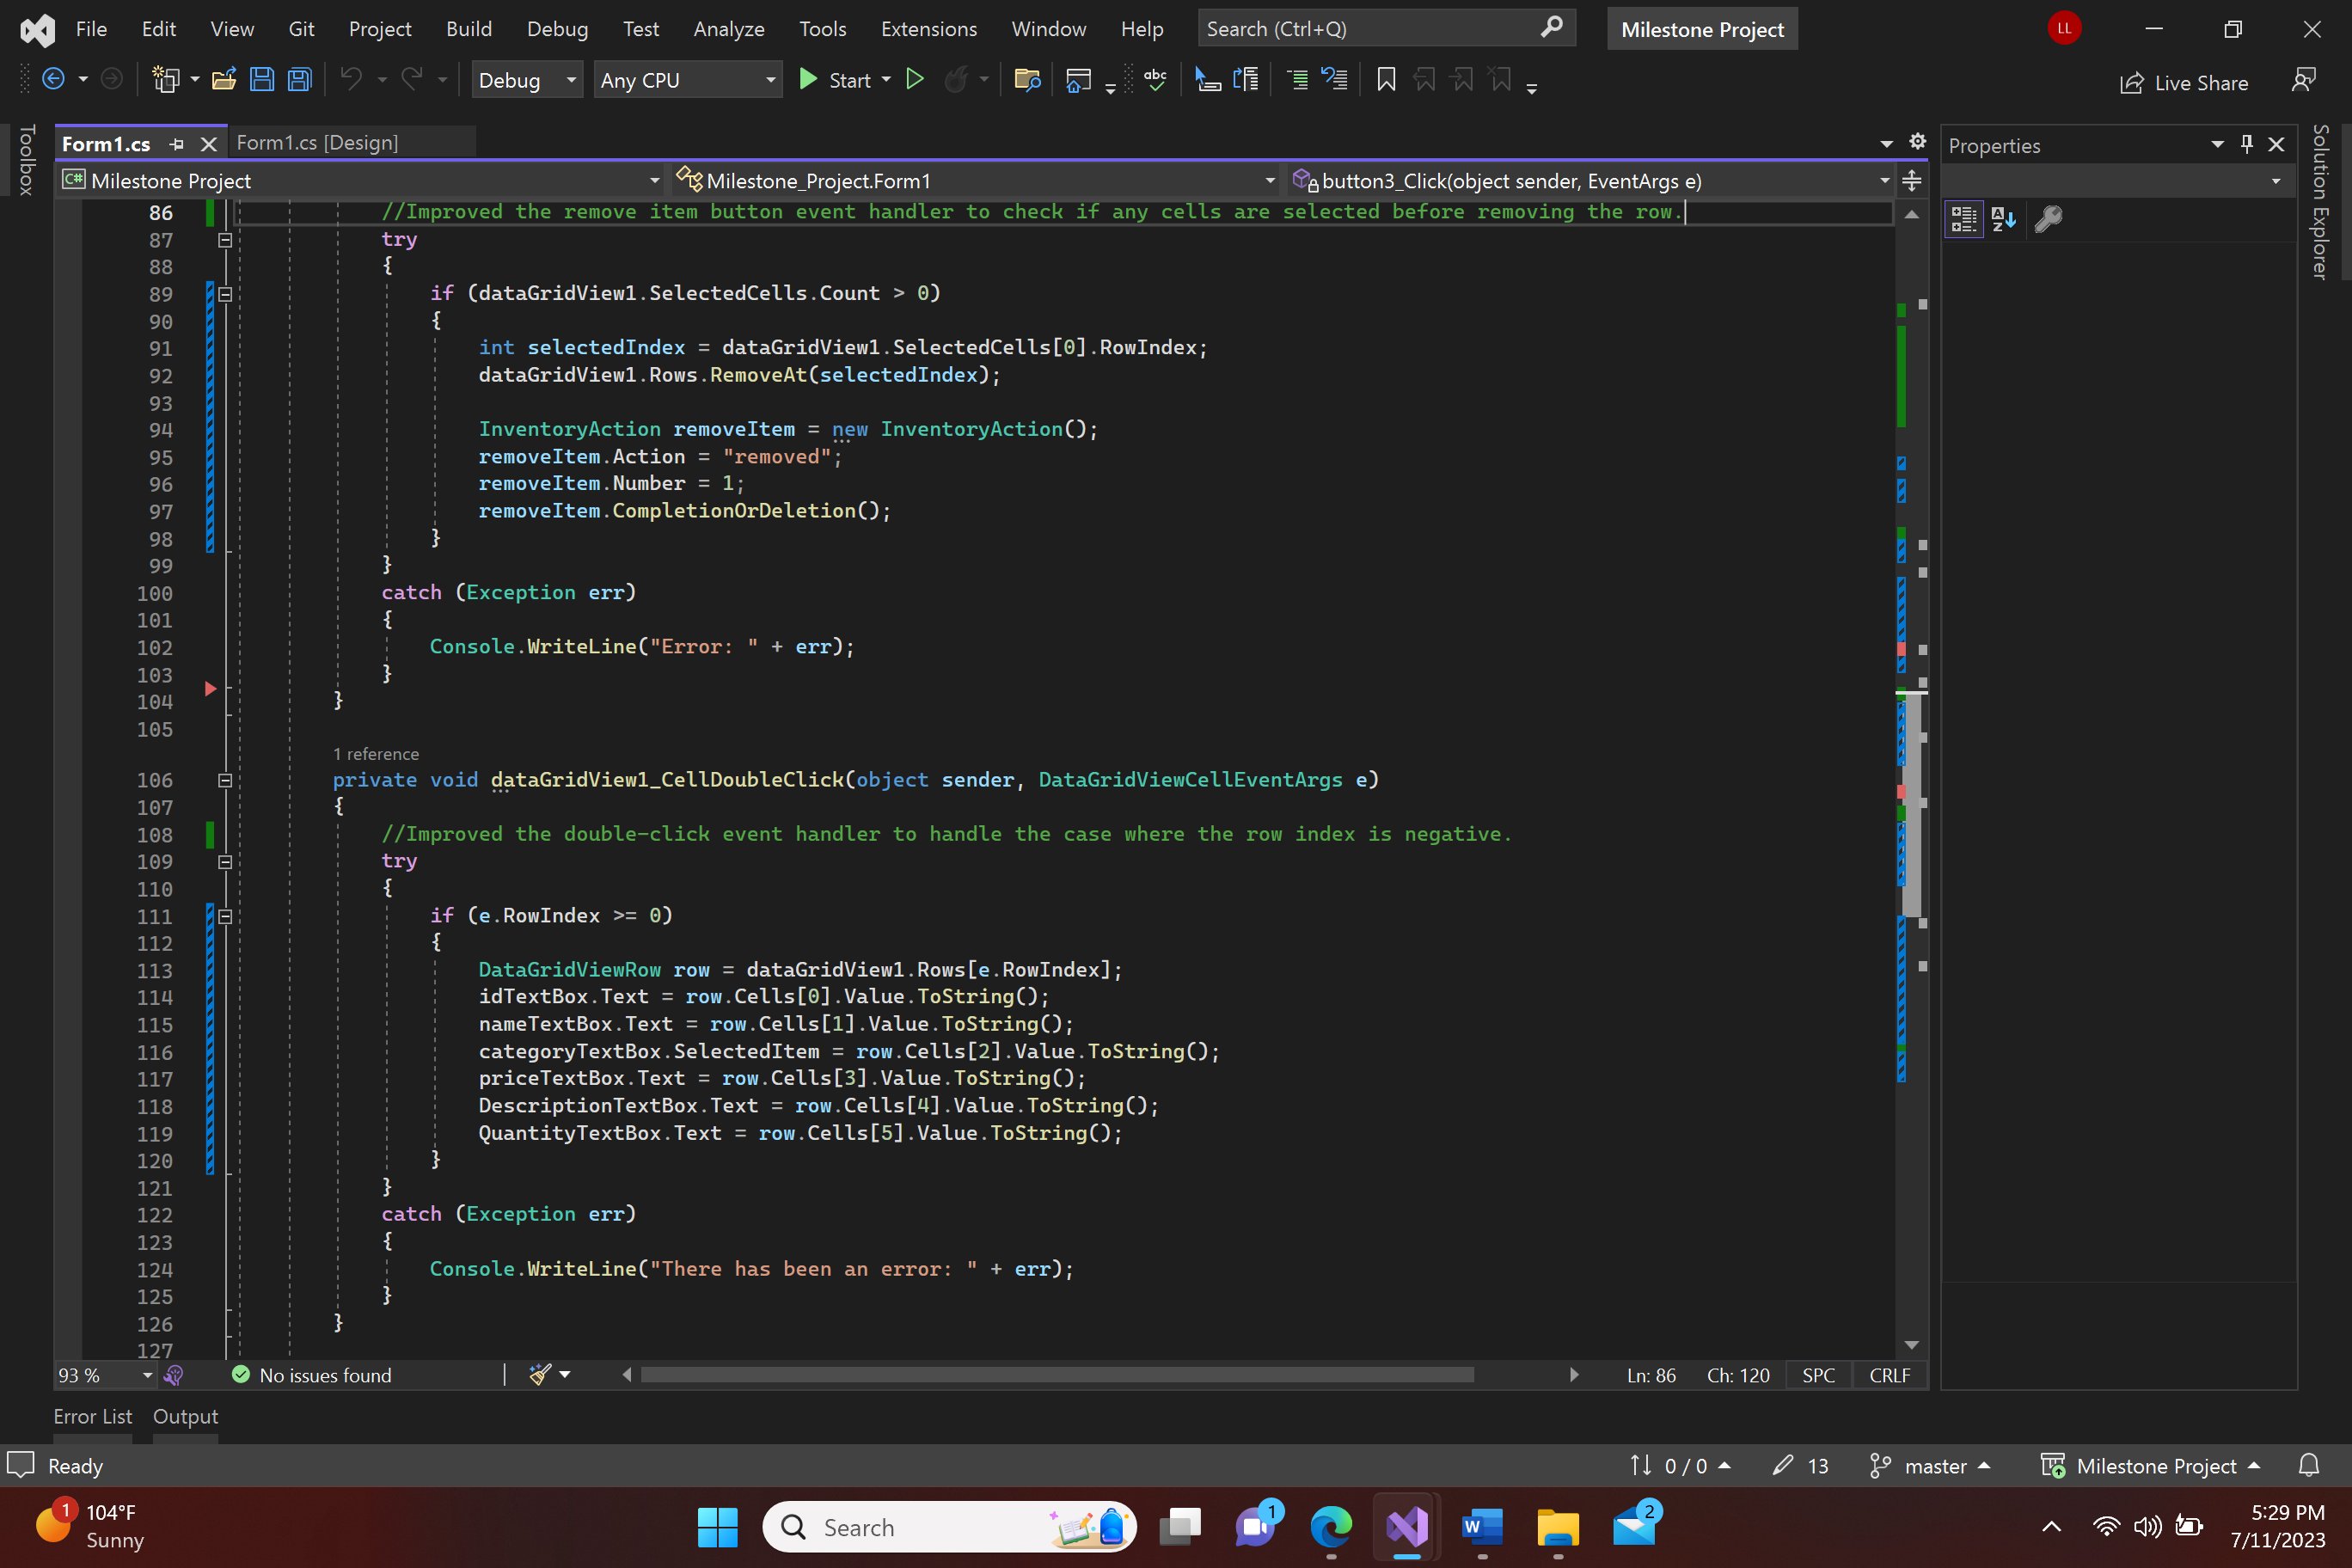Open the Output tab

(x=185, y=1416)
